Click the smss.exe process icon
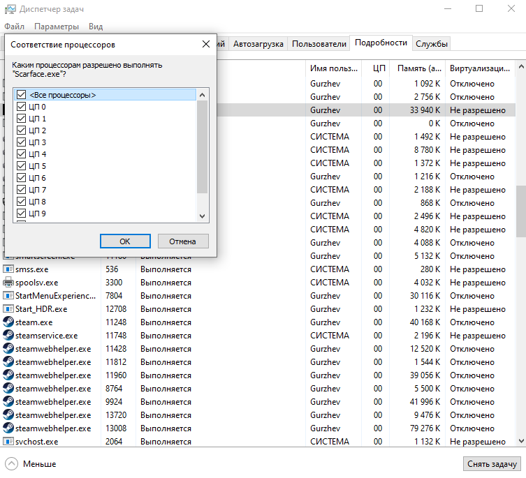 click(8, 269)
